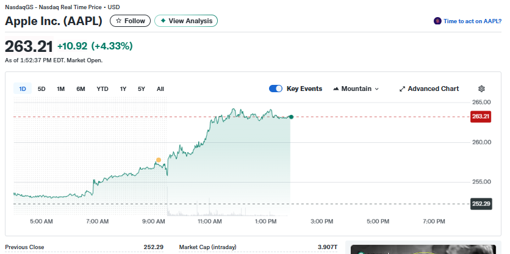This screenshot has width=510, height=254.
Task: Click the Advanced Chart expand icon
Action: (402, 89)
